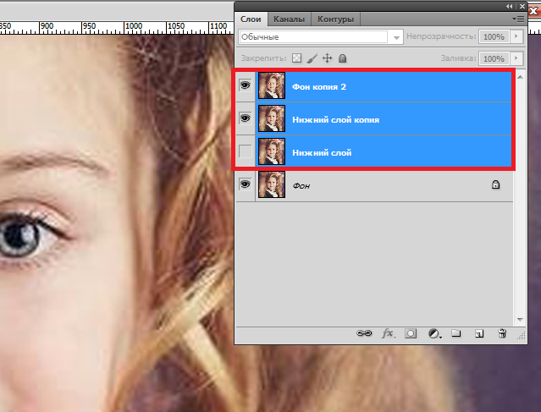
Task: Select the Фон layer name
Action: coord(301,186)
